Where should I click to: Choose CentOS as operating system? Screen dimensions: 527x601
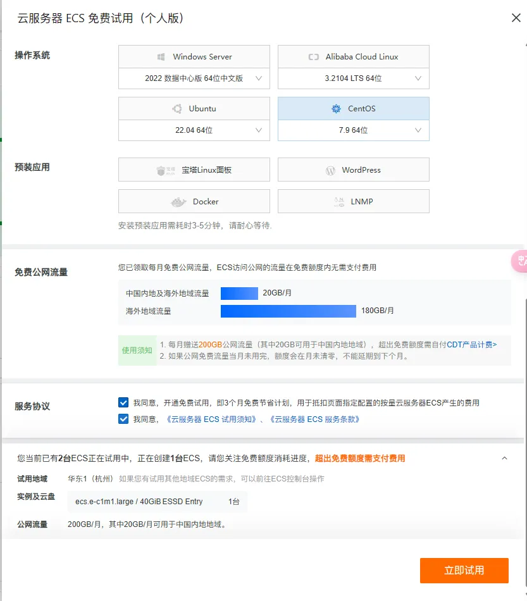(x=354, y=108)
